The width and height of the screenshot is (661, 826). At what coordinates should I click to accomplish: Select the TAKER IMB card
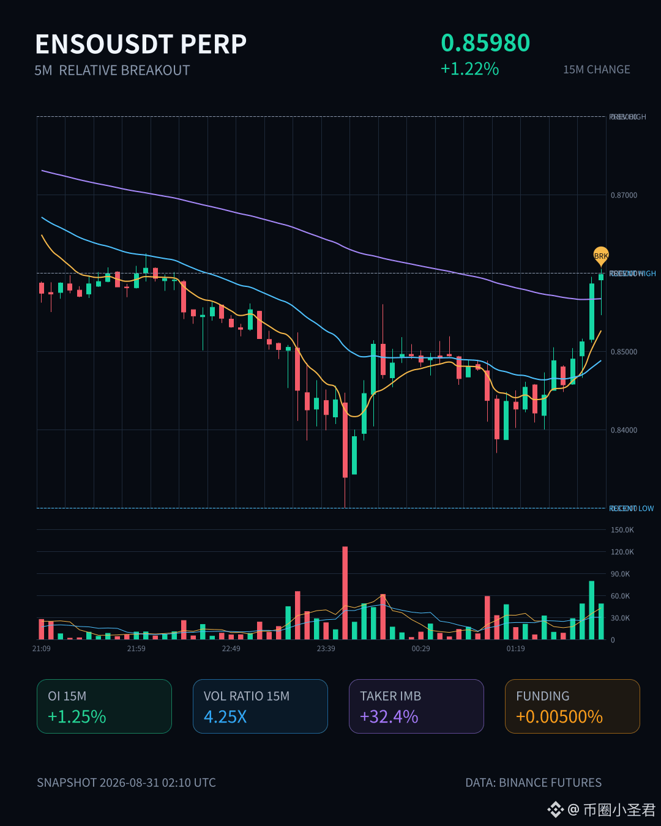pos(416,706)
